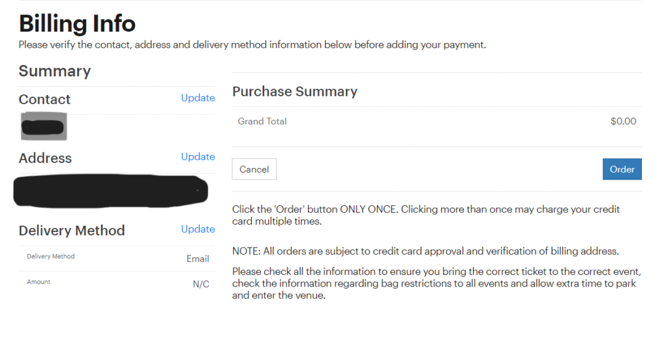Open Update link for Address section

coord(198,156)
